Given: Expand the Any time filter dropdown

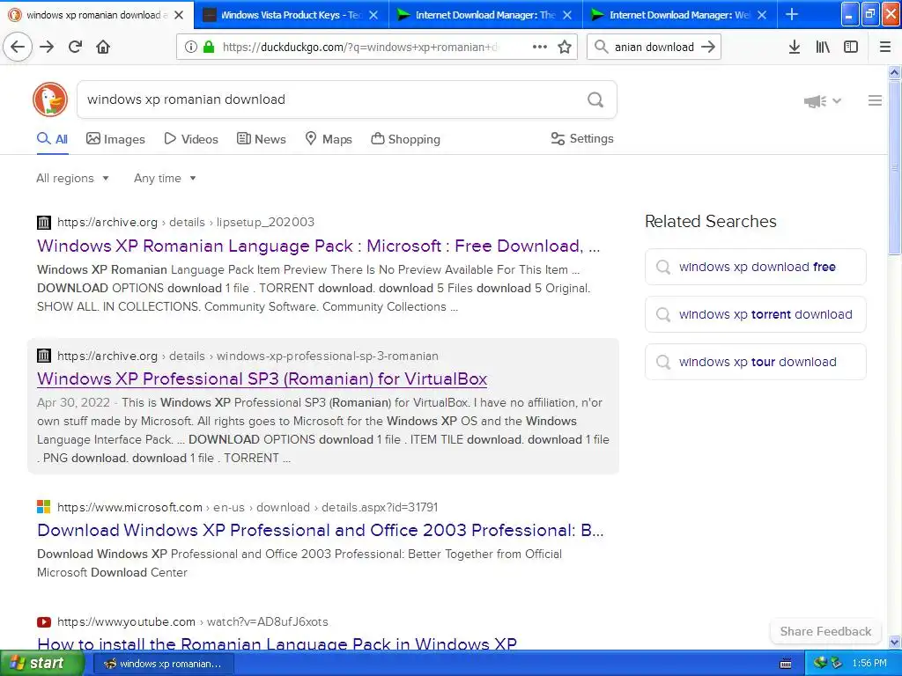Looking at the screenshot, I should (x=165, y=178).
